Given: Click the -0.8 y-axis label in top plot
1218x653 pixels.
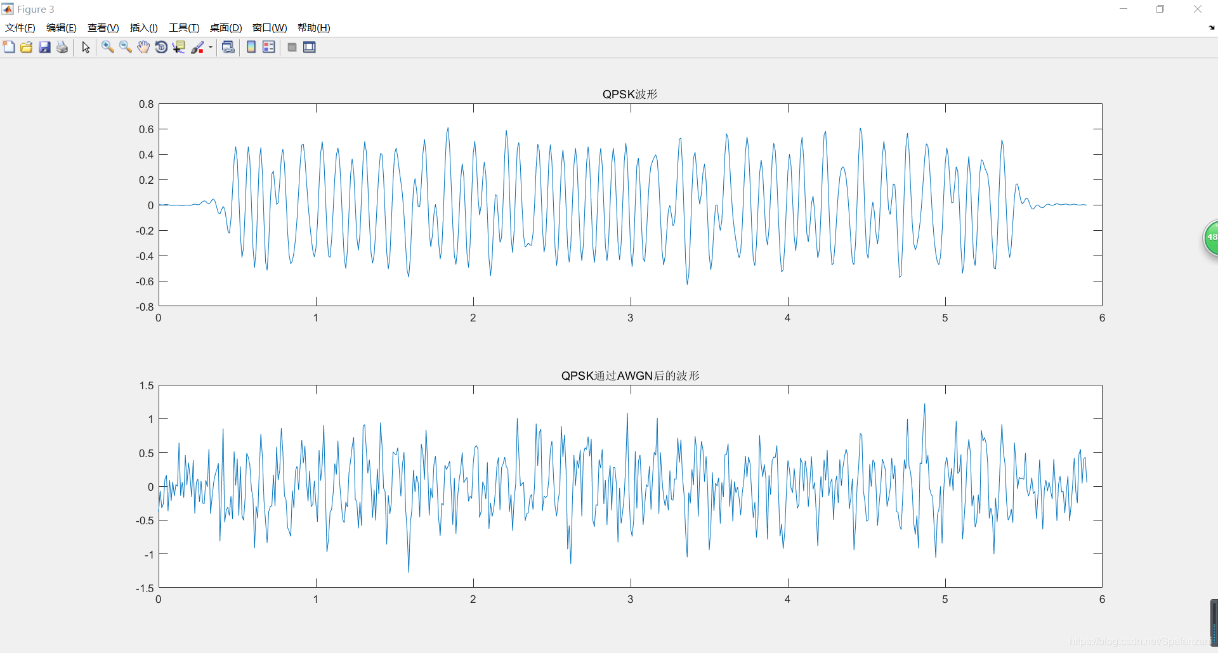Looking at the screenshot, I should [x=145, y=307].
